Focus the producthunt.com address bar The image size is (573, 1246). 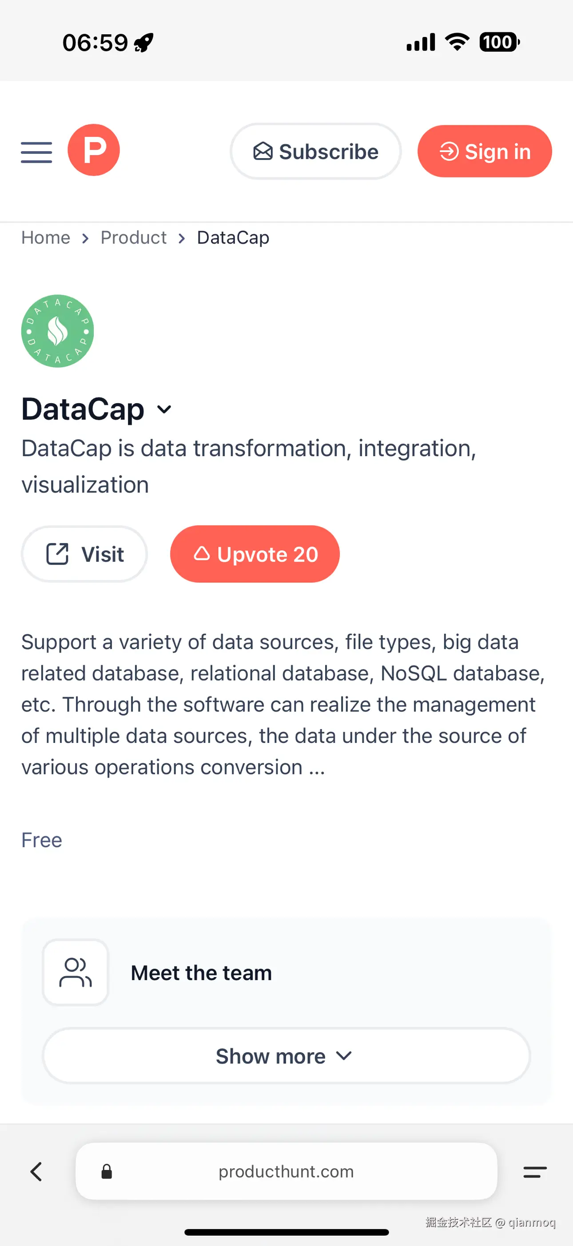pyautogui.click(x=286, y=1171)
